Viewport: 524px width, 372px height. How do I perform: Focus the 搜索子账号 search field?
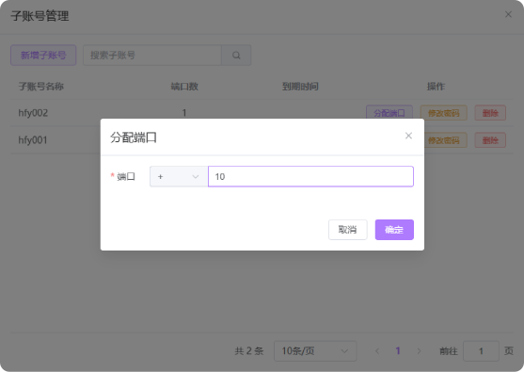(152, 56)
